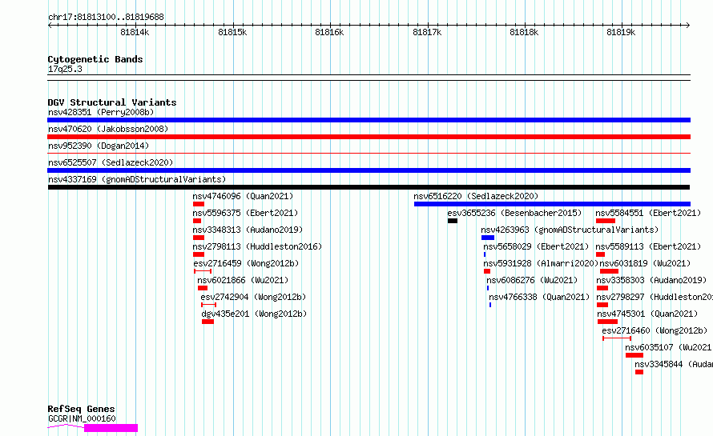This screenshot has width=713, height=436.
Task: Click the chr17:81813100..81819688 coordinates text
Action: (x=106, y=18)
